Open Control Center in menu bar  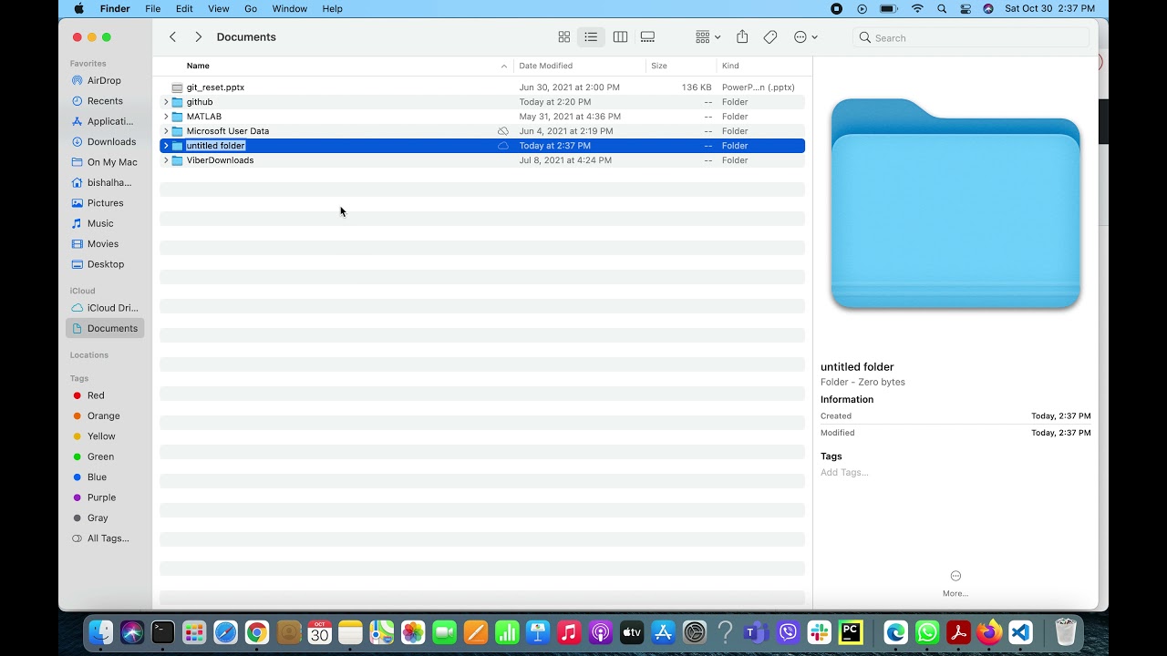966,8
